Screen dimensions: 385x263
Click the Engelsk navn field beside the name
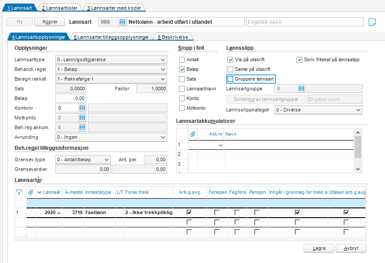[305, 22]
